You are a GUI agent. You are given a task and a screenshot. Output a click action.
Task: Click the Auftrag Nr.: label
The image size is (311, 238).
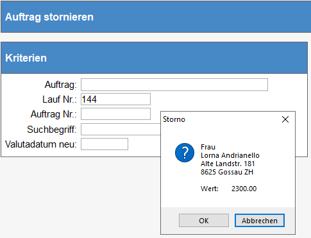tap(54, 114)
